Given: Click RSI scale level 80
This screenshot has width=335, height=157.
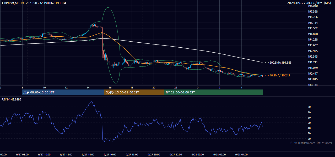Looking at the screenshot, I should (309, 107).
